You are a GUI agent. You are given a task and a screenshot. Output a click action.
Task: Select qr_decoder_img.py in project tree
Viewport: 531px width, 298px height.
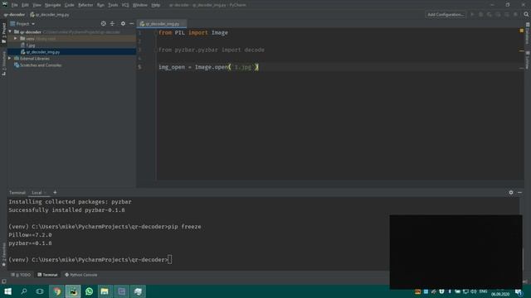coord(72,52)
